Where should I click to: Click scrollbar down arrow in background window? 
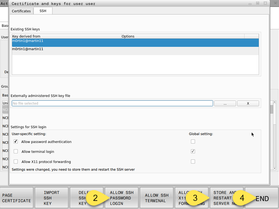click(274, 169)
